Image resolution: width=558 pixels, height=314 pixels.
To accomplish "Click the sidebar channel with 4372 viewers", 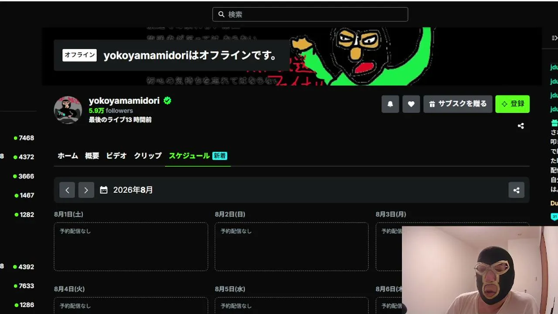I will pos(24,157).
